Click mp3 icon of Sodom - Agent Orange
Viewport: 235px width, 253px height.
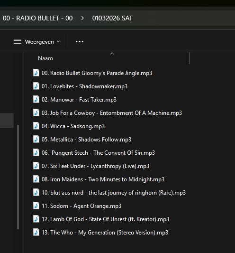[36, 206]
